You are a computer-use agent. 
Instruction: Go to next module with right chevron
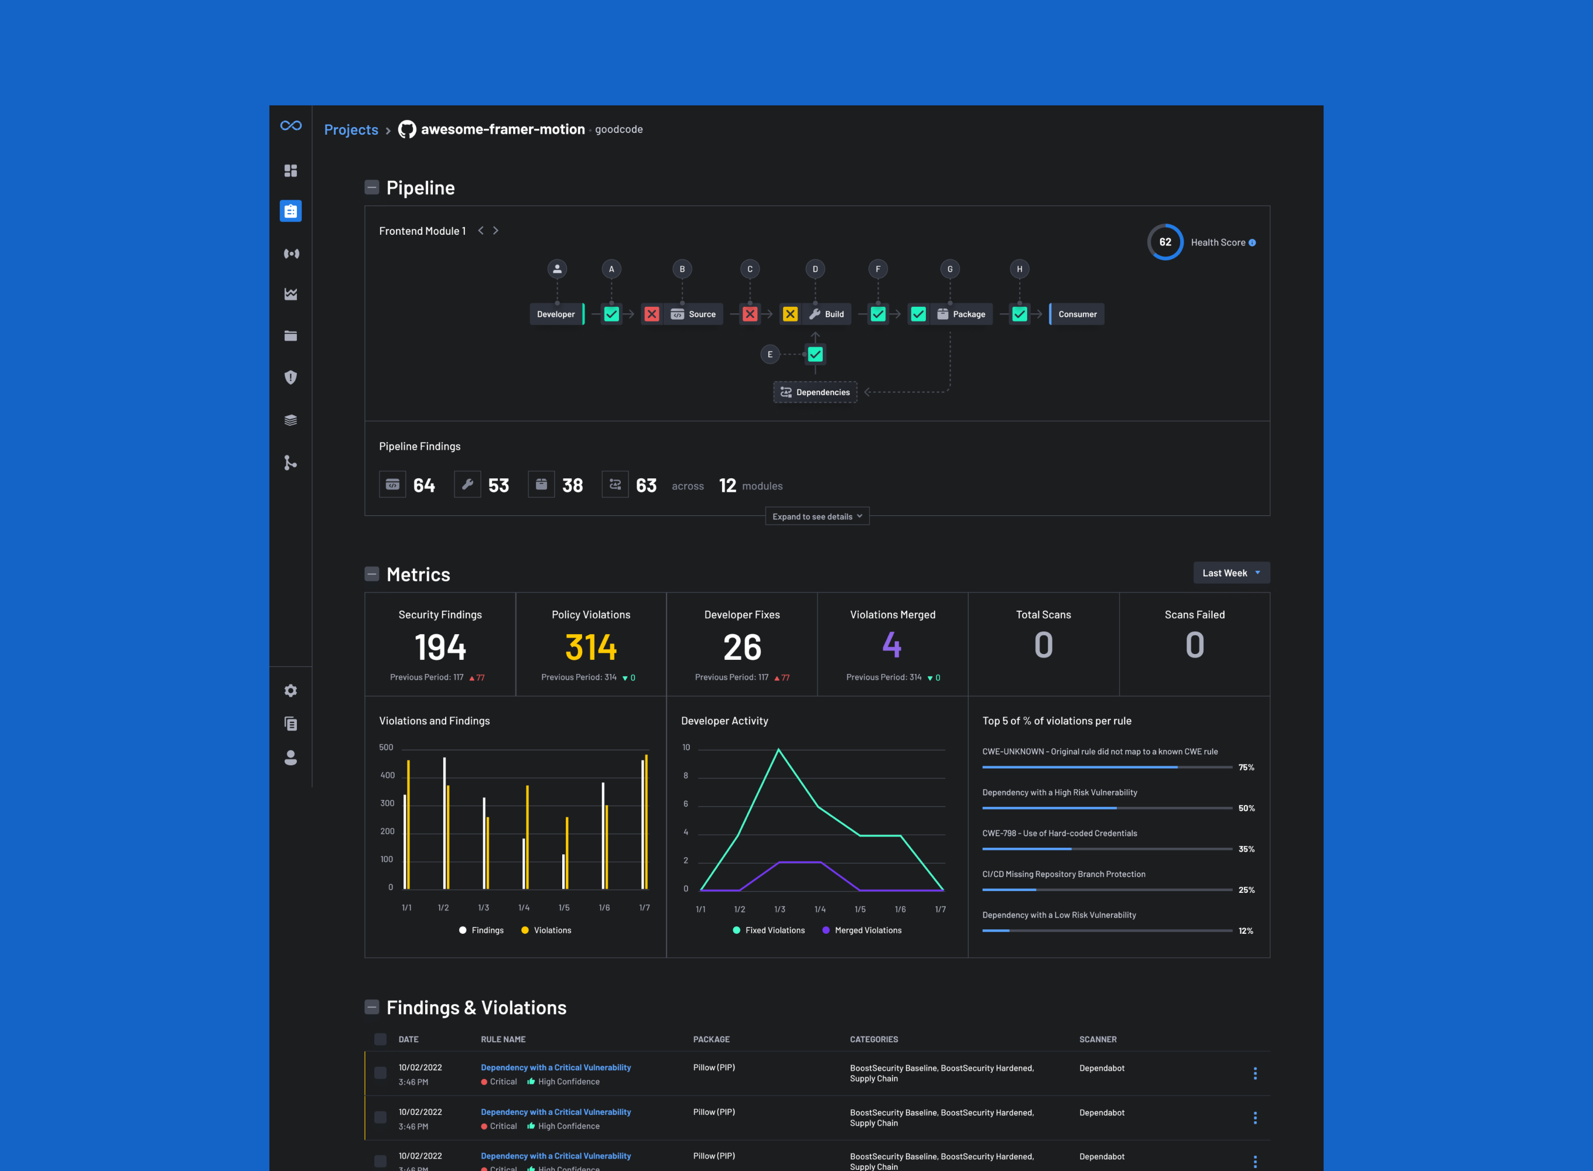pos(495,230)
